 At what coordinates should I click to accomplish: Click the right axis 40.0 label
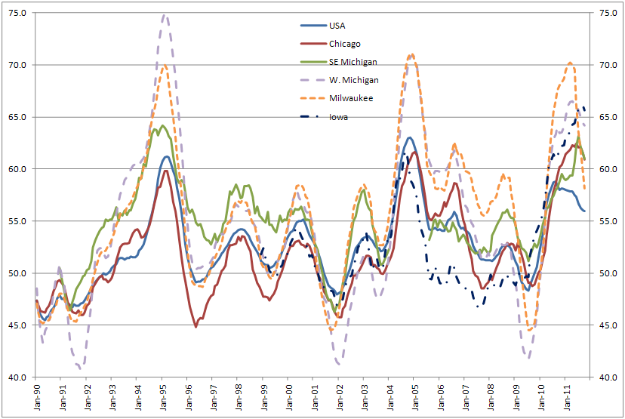[x=608, y=377]
